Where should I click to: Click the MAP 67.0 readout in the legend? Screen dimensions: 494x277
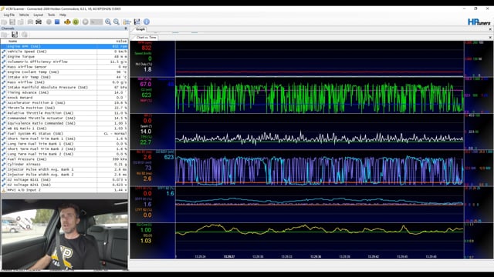point(146,84)
